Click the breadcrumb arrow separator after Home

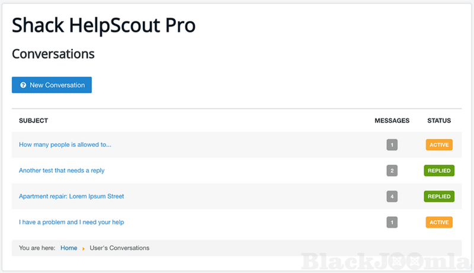pos(84,248)
